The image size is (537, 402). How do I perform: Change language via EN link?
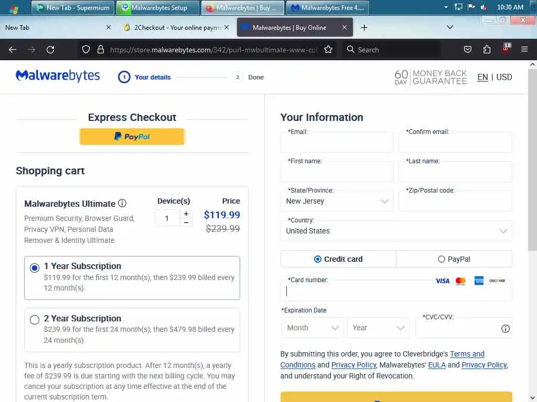[x=482, y=77]
